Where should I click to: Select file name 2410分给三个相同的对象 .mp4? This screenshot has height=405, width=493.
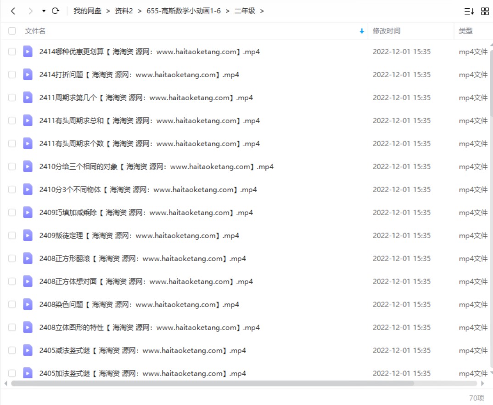(156, 166)
